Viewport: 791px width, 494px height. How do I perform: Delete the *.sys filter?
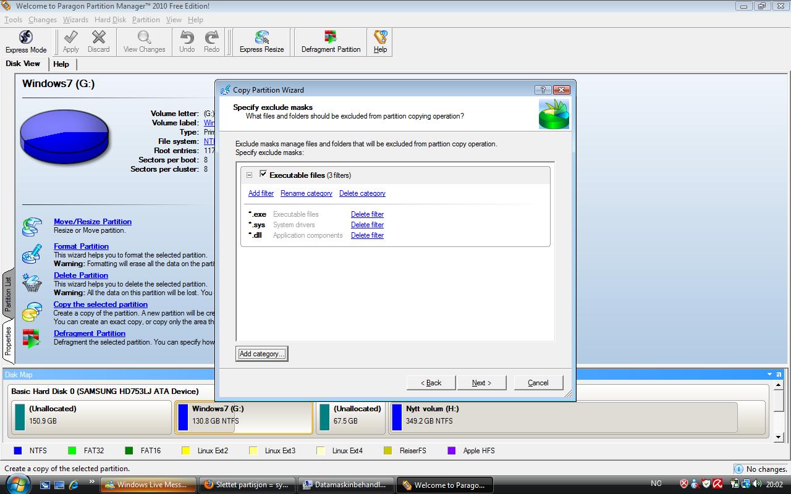pos(367,225)
